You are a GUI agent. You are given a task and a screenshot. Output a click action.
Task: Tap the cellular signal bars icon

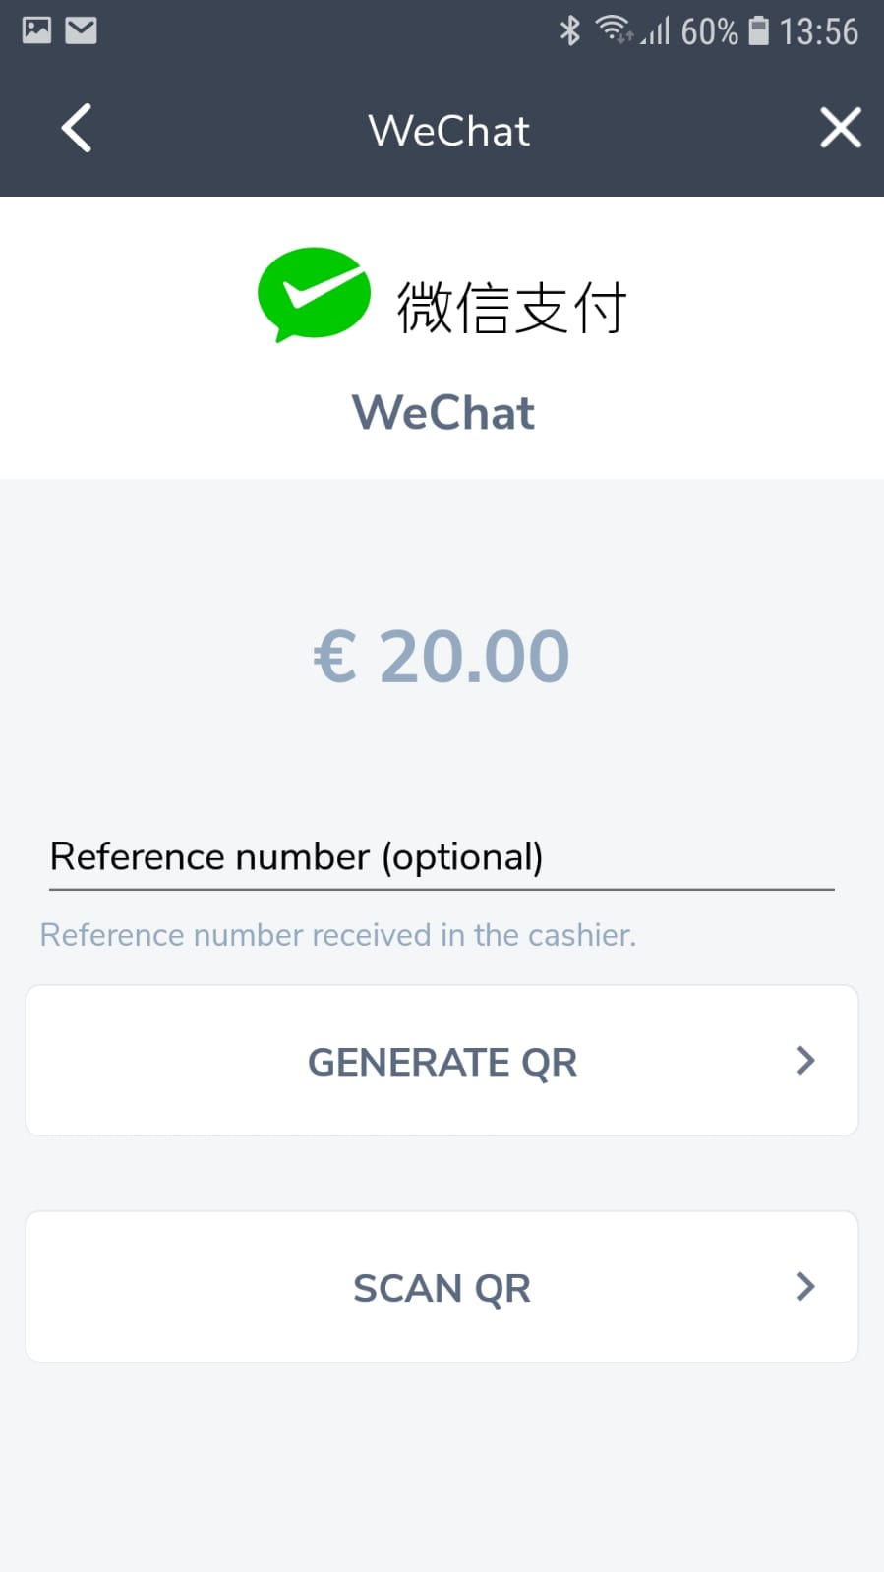(x=657, y=31)
